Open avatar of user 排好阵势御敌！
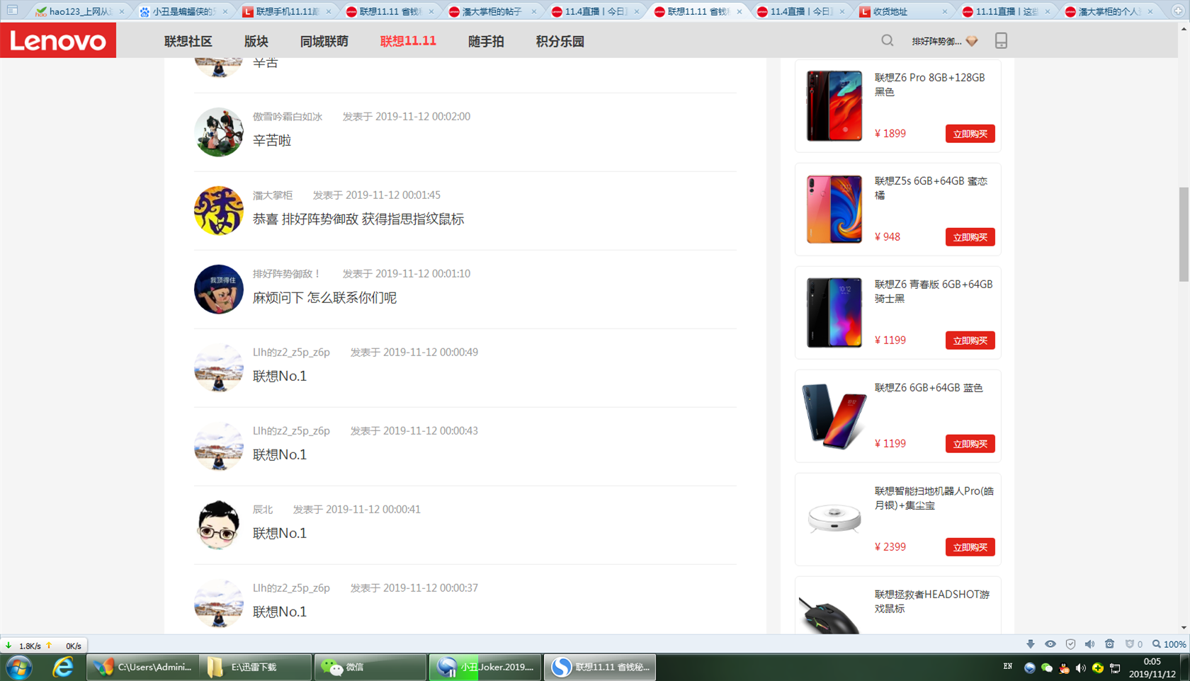1190x681 pixels. pos(218,290)
